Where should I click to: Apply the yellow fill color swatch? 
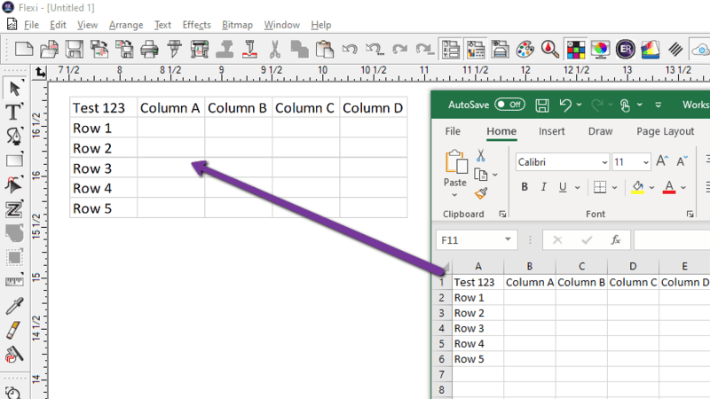click(637, 187)
